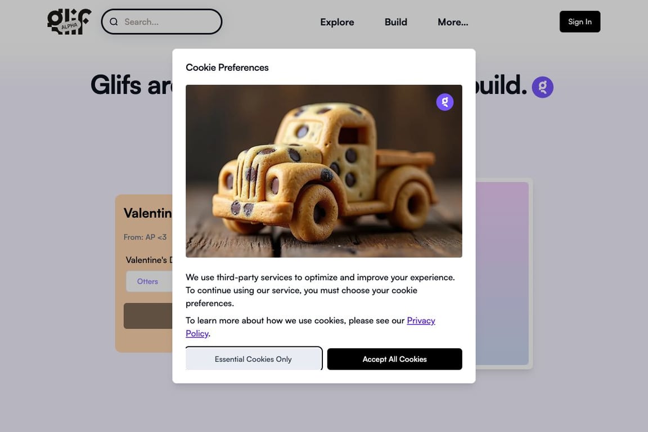
Task: Click the glif ALPHA logo
Action: pyautogui.click(x=69, y=21)
